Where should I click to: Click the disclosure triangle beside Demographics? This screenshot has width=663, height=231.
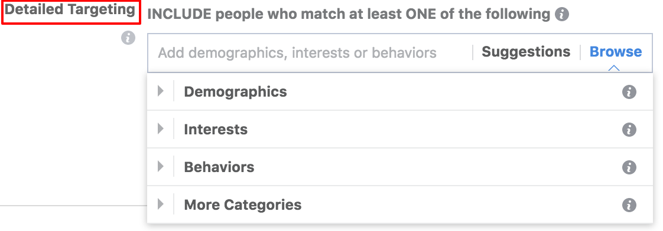(160, 91)
